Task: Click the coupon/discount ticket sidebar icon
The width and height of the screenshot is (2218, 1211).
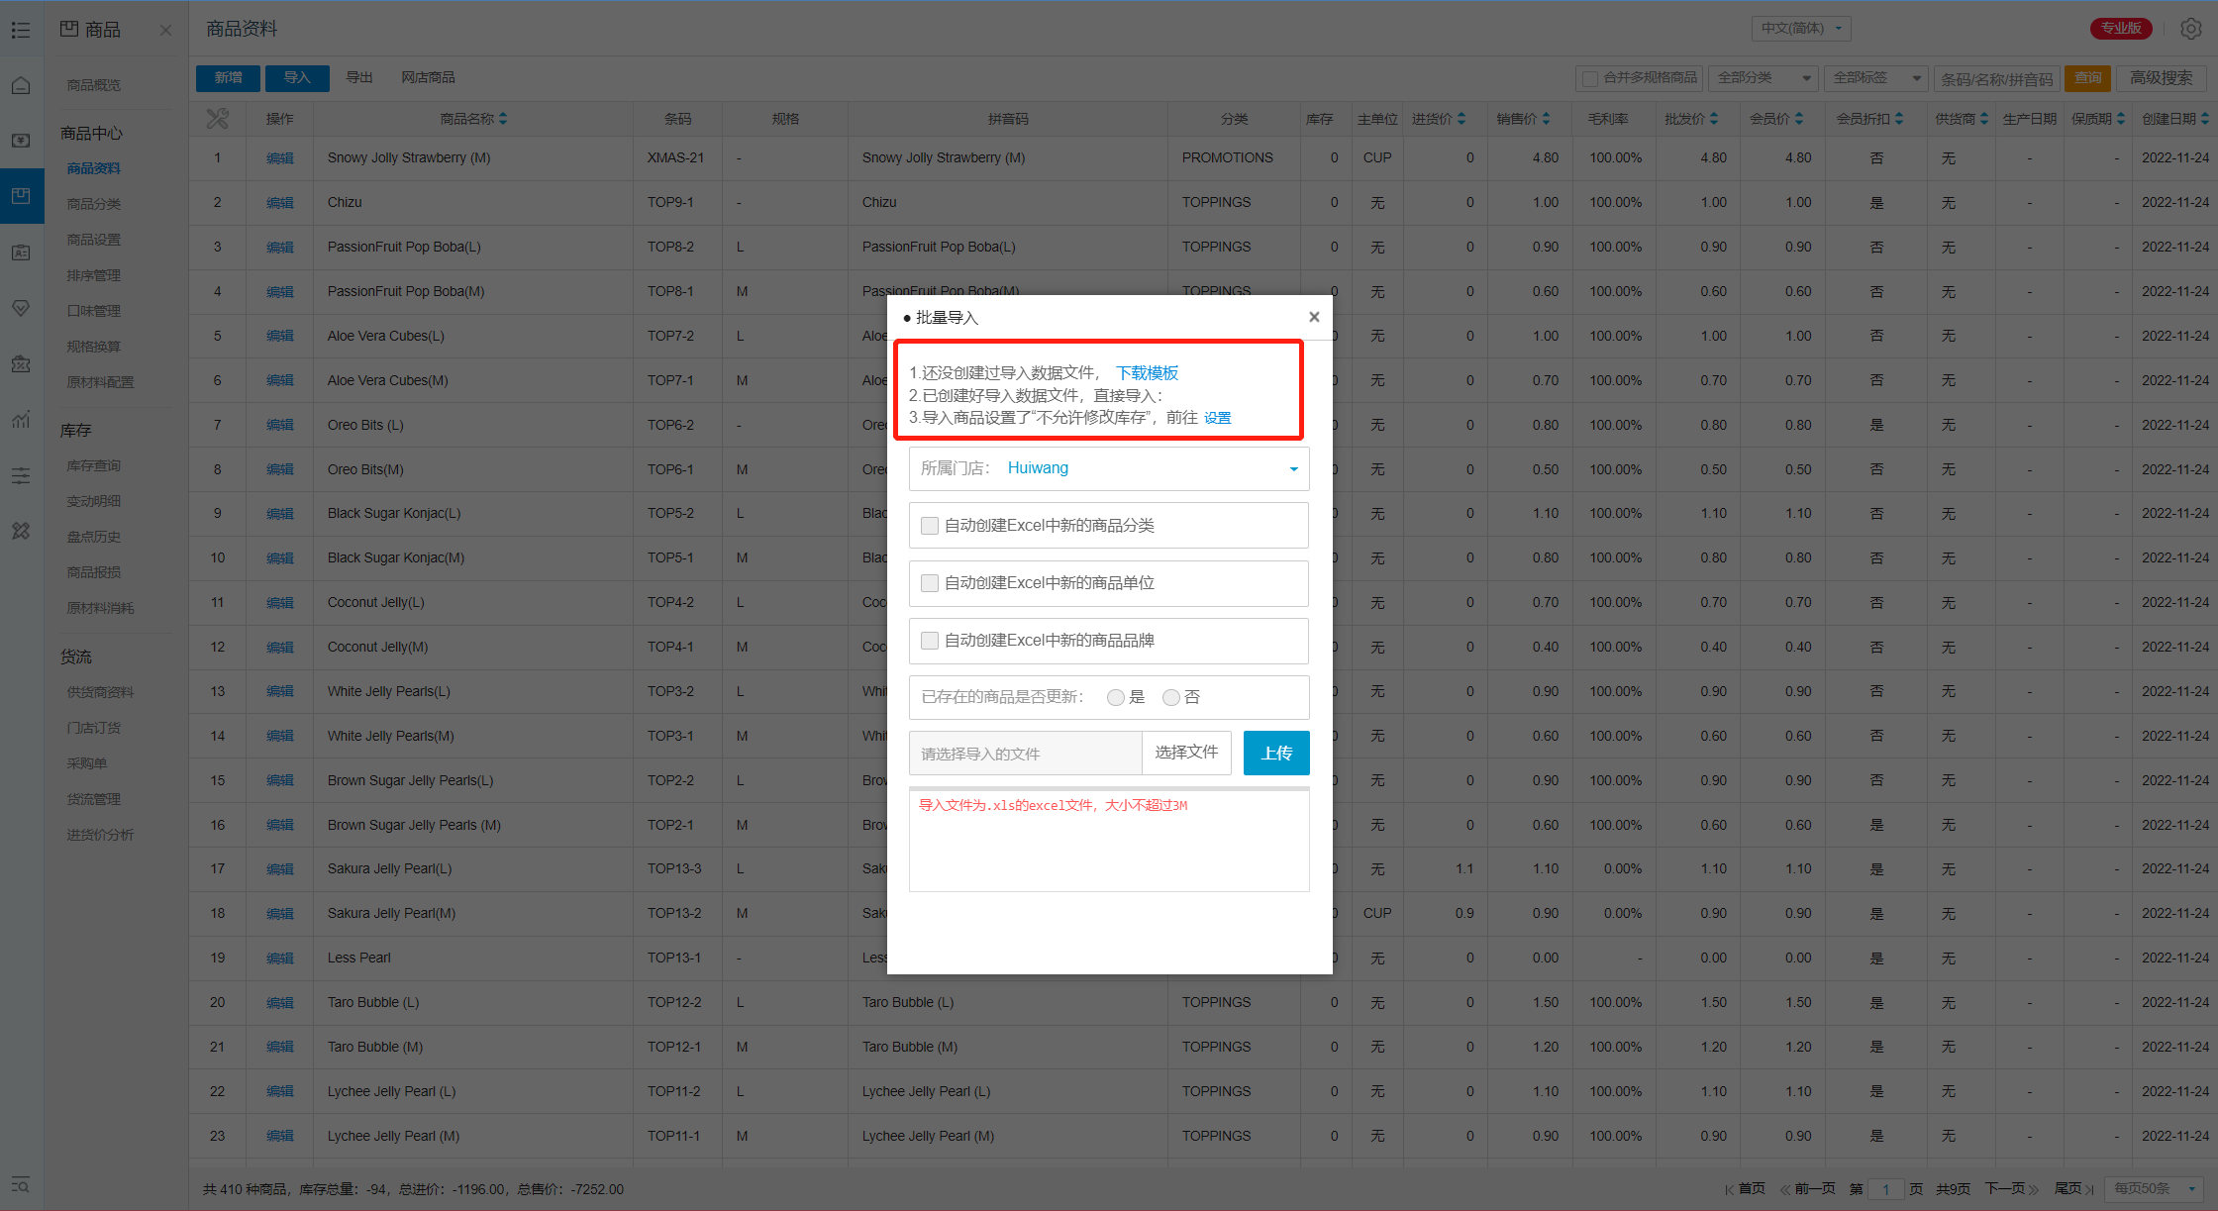Action: [21, 364]
